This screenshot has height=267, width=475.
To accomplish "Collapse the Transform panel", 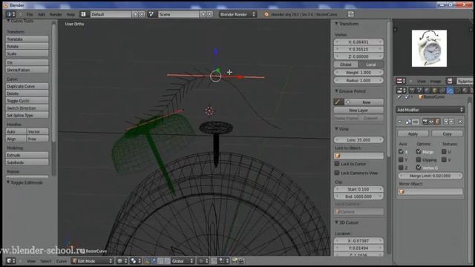I will coord(336,23).
